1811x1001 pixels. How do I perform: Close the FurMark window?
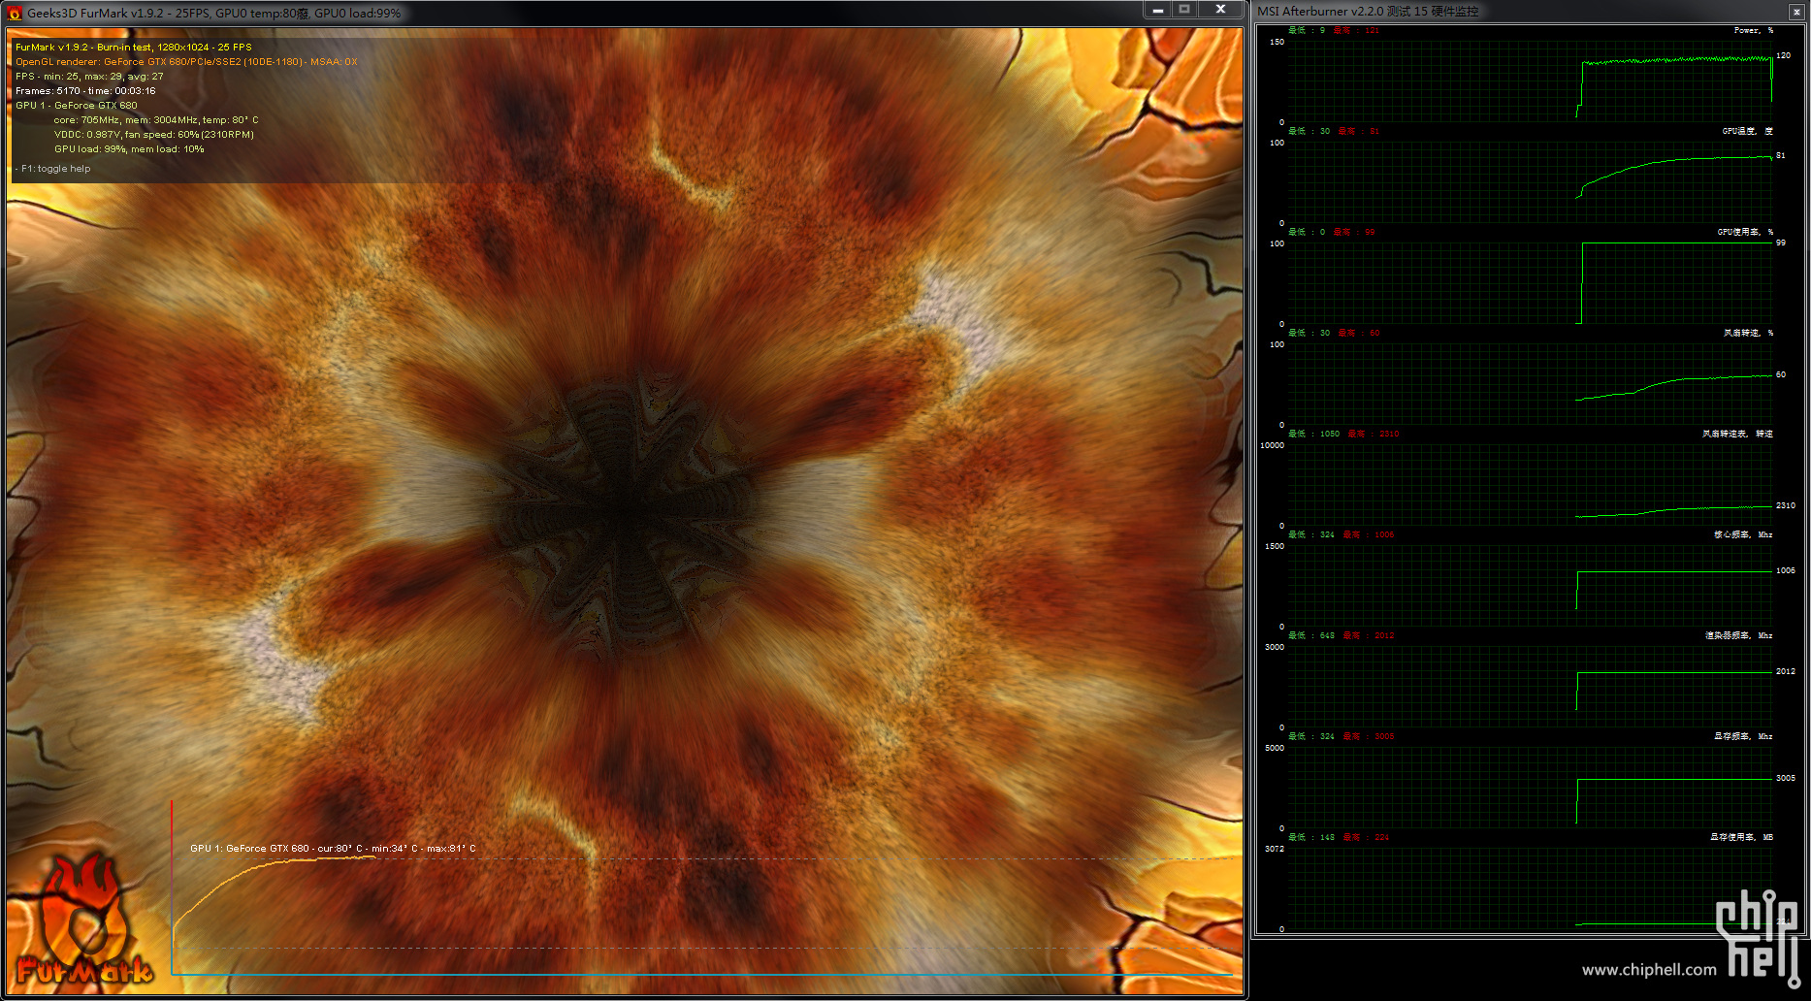[x=1220, y=10]
